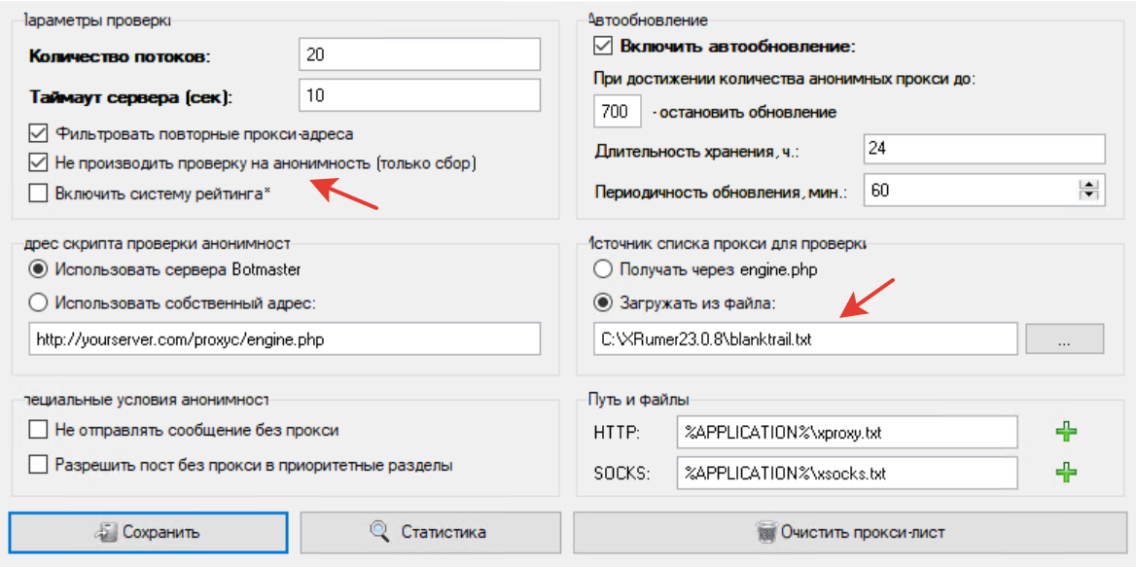Image resolution: width=1136 pixels, height=567 pixels.
Task: Click the SOCKS path field with xsocks.txt
Action: click(x=847, y=474)
